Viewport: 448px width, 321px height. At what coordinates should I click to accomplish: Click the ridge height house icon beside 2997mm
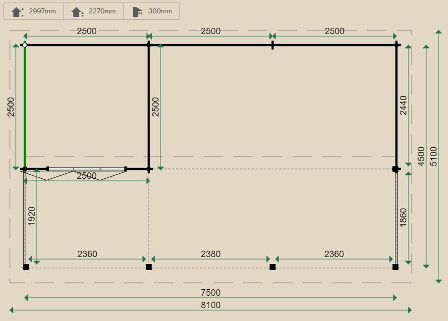pyautogui.click(x=17, y=11)
